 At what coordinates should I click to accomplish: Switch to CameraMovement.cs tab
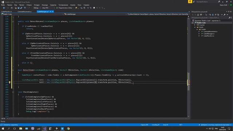[24, 12]
